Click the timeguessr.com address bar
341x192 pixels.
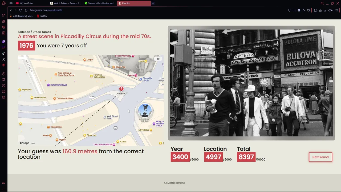pyautogui.click(x=46, y=10)
